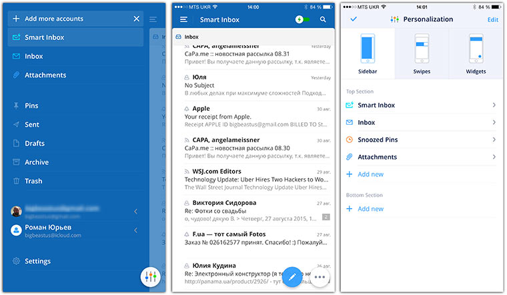
Task: Open the hamburger menu in the Smart Inbox header
Action: point(183,20)
